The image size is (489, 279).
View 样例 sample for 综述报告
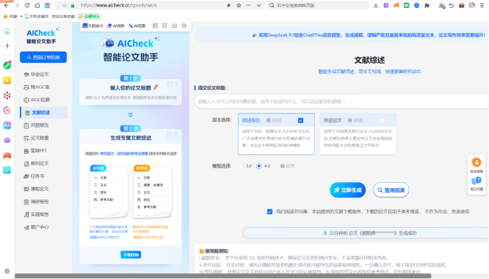click(274, 120)
